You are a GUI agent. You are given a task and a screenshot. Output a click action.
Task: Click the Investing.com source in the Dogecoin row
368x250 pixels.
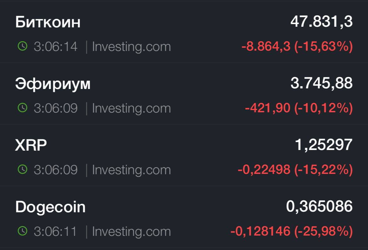pos(132,232)
